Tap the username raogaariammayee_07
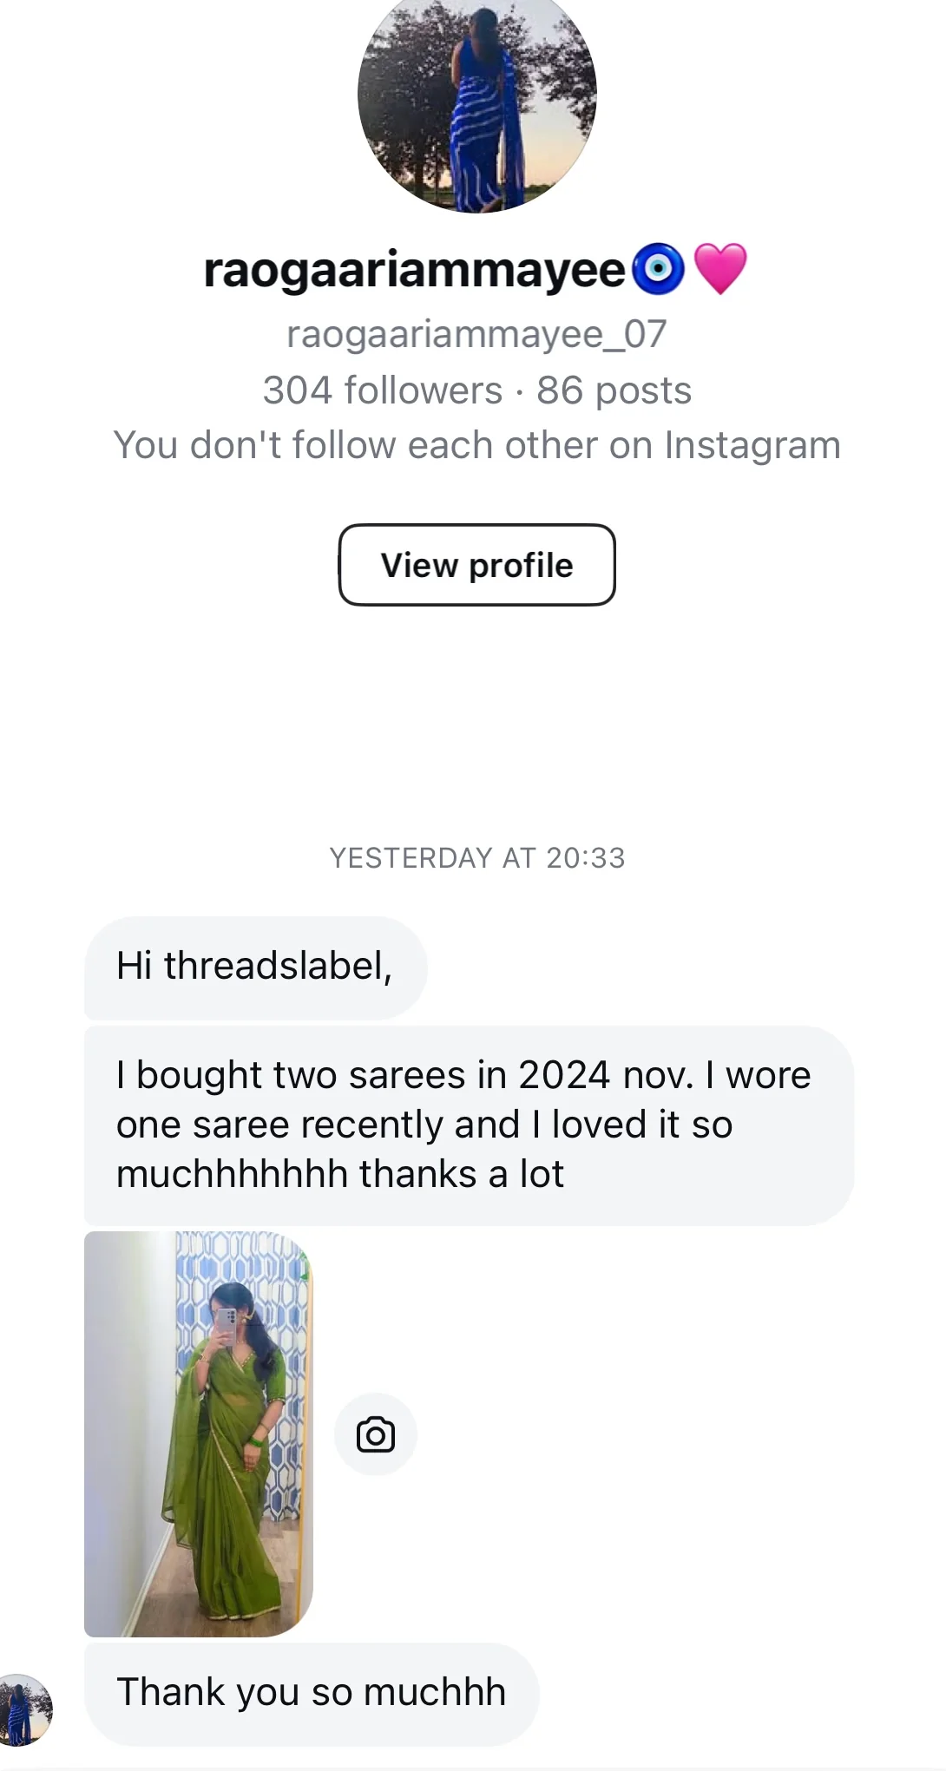This screenshot has height=1771, width=946. click(x=476, y=334)
